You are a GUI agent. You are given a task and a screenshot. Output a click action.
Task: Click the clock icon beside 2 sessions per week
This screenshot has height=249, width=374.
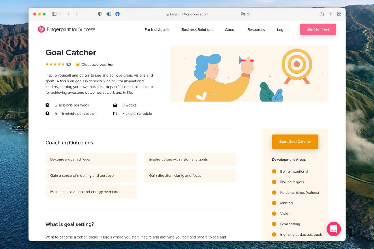(x=48, y=105)
